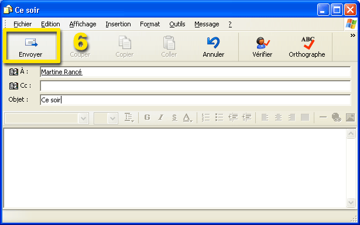This screenshot has width=360, height=225.
Task: Open the Insertion menu
Action: (x=118, y=24)
